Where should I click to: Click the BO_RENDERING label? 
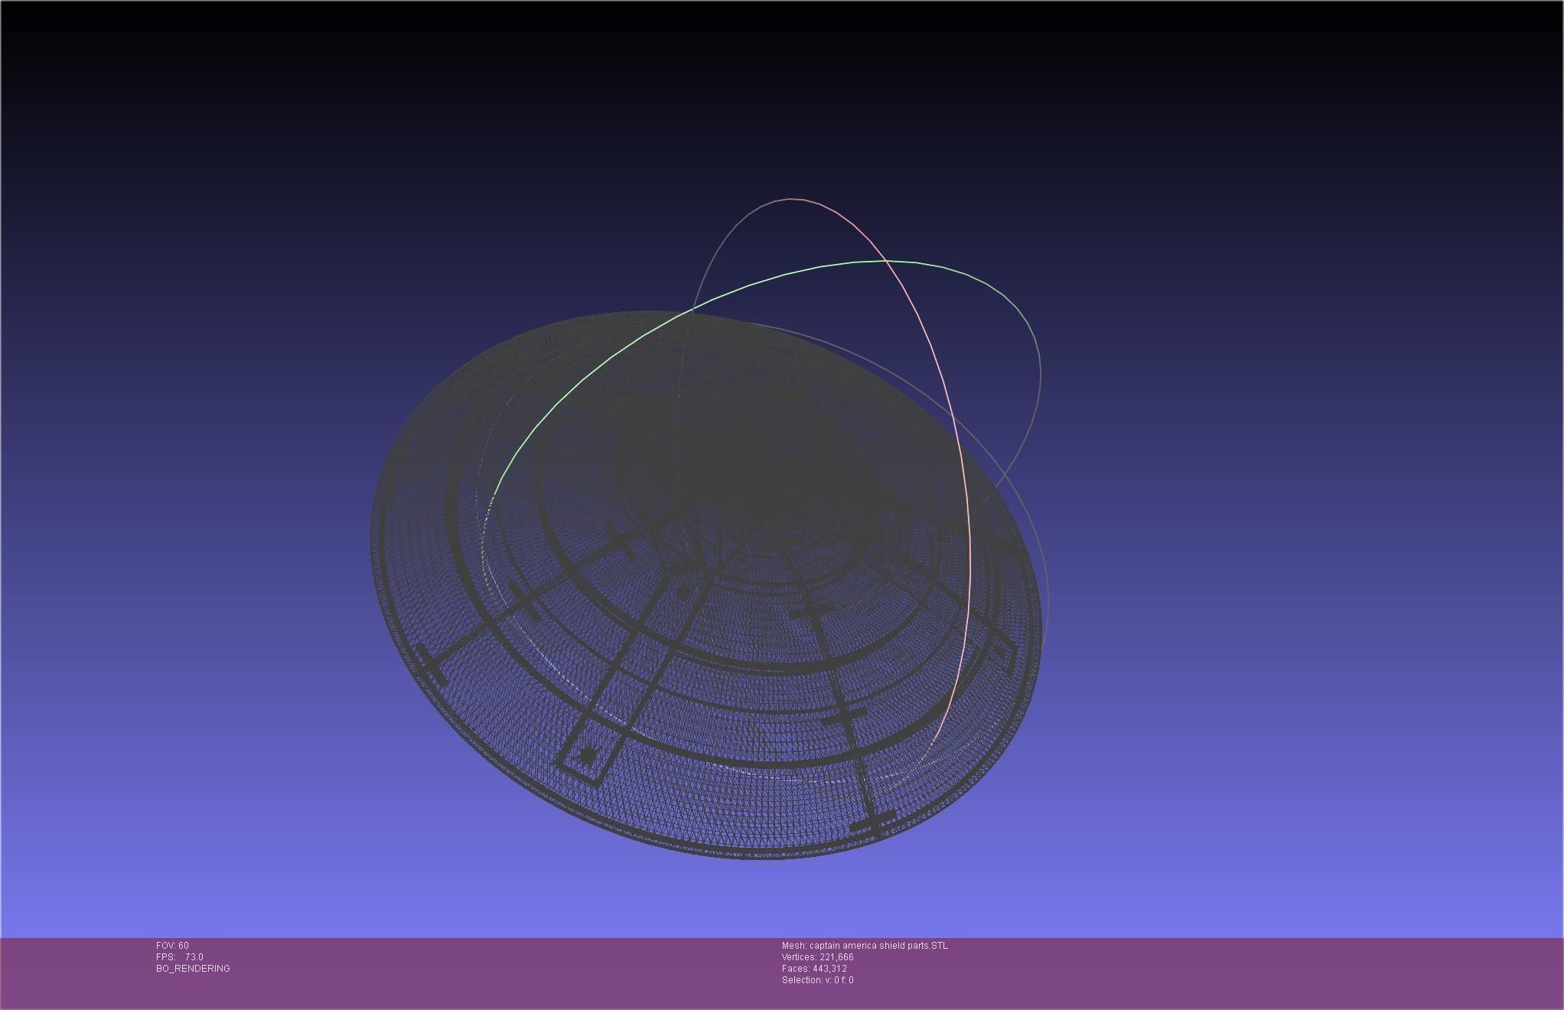click(x=193, y=969)
